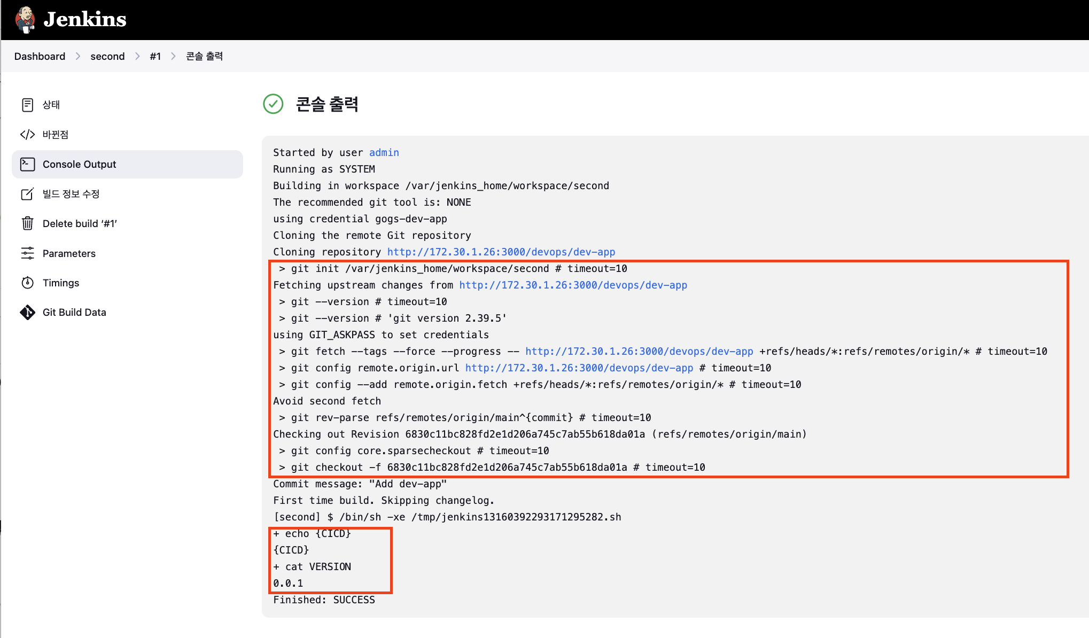Click the admin user link
1089x638 pixels.
[x=384, y=152]
